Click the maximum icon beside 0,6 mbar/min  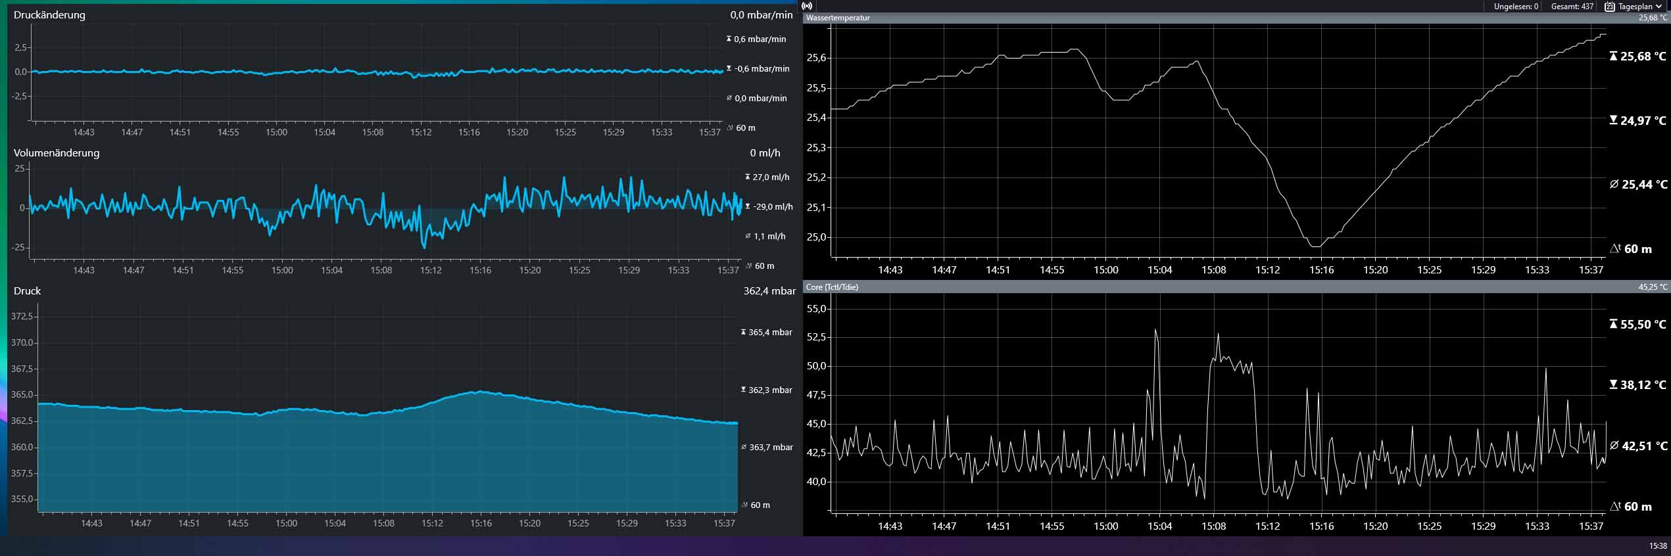point(729,39)
